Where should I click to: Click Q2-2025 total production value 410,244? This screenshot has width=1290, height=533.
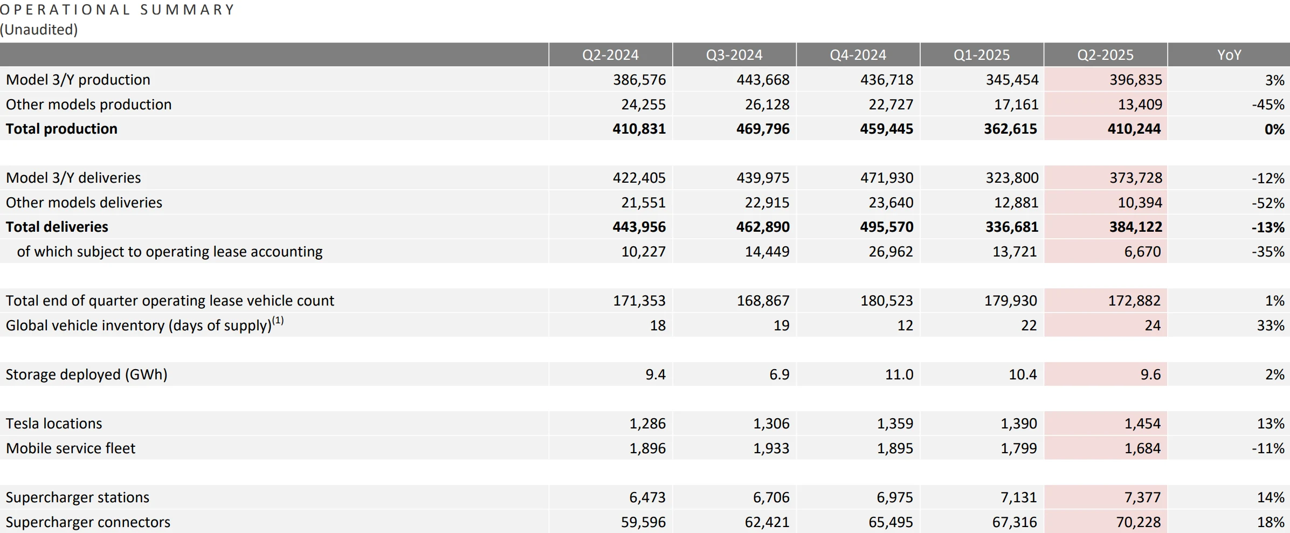click(1134, 129)
